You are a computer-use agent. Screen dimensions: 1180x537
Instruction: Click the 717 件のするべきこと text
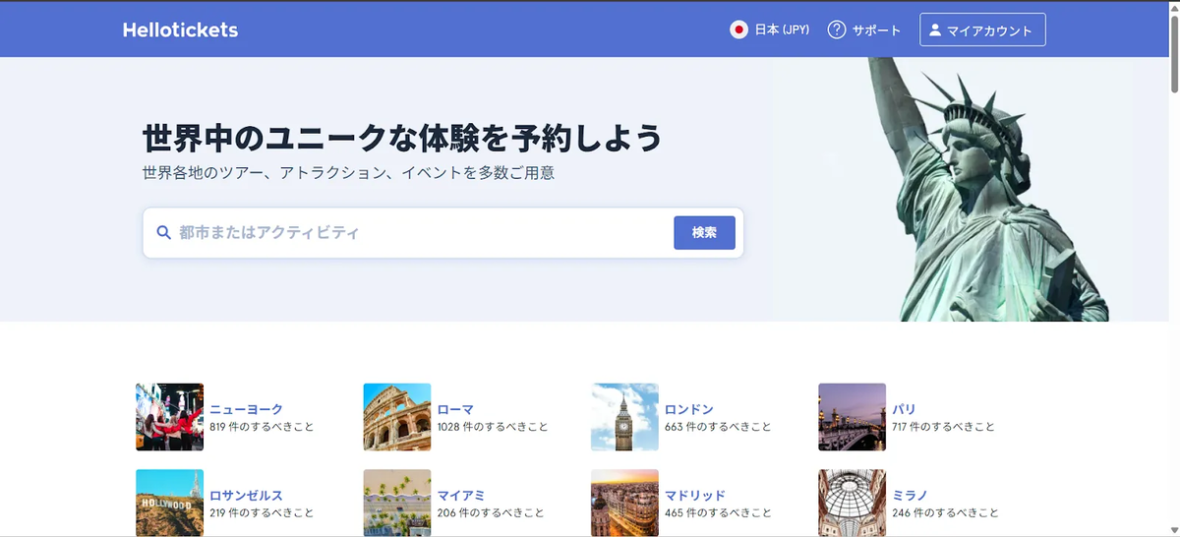click(944, 427)
